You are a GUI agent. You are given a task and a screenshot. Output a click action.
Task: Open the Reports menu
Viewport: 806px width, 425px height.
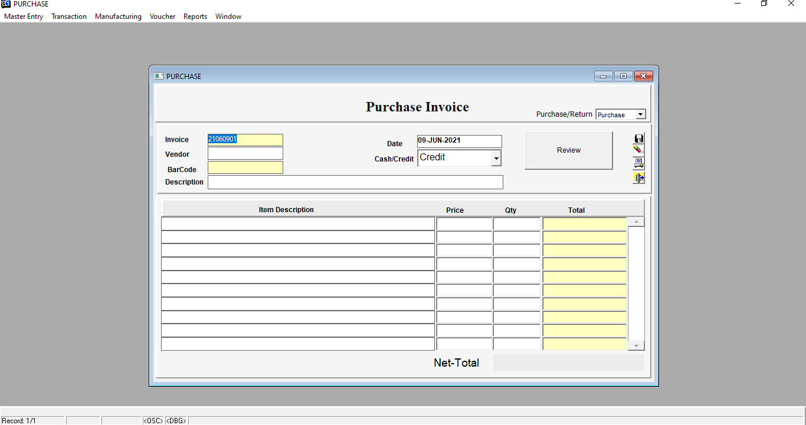pos(195,17)
